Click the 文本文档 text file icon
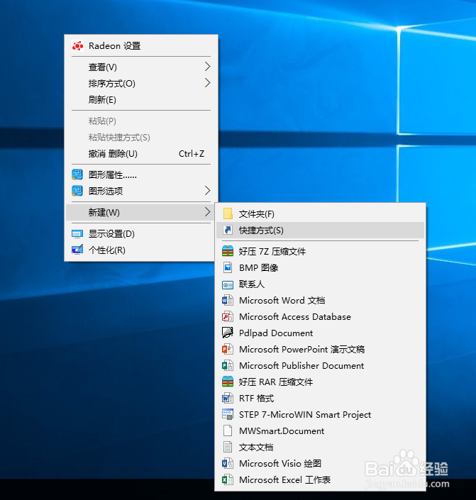The width and height of the screenshot is (476, 500). coord(228,447)
